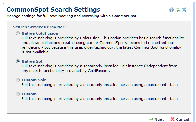Click the green Next arrow icon
This screenshot has height=122, width=196.
pyautogui.click(x=151, y=119)
